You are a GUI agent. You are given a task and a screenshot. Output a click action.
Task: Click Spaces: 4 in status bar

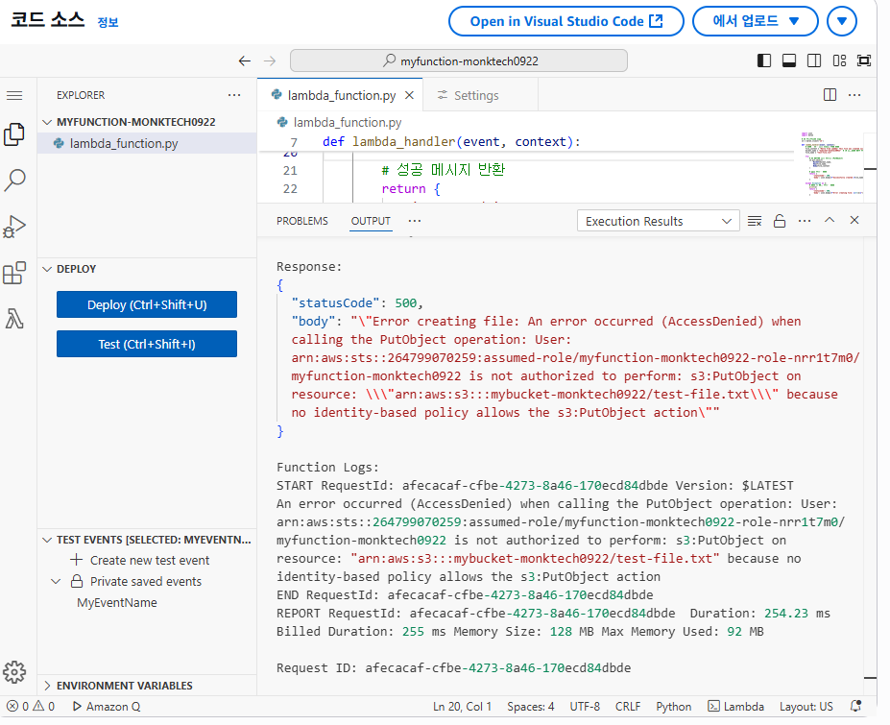[531, 706]
